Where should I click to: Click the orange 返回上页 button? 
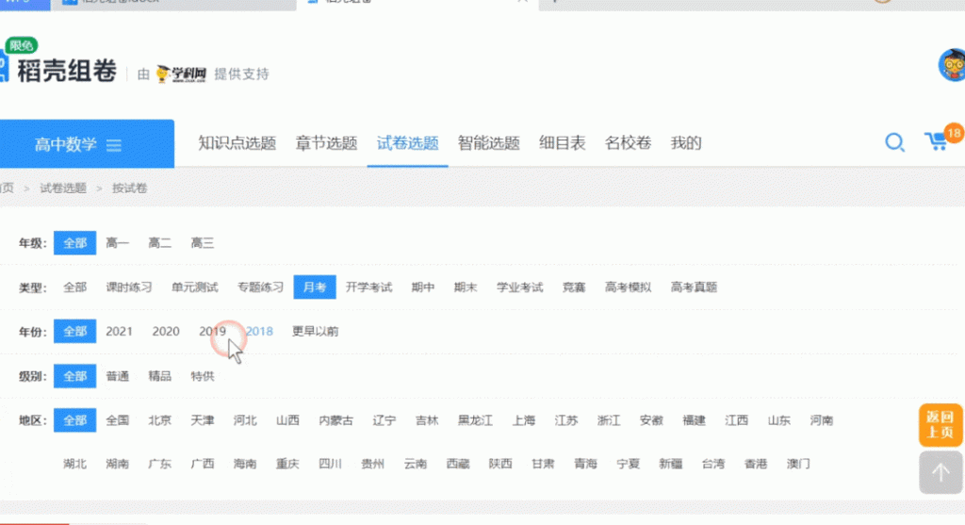pos(940,425)
